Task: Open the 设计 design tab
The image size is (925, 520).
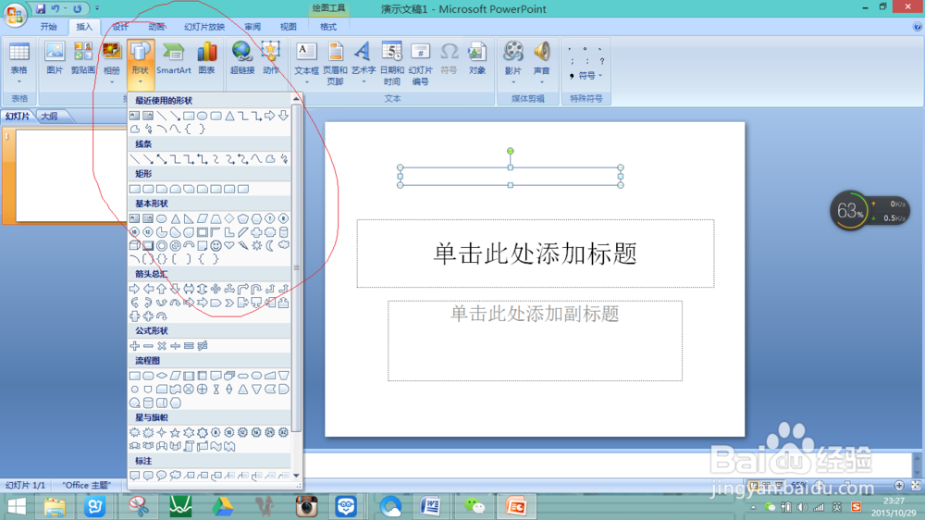Action: point(119,27)
